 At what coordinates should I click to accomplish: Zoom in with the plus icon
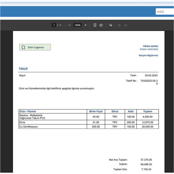click(86, 25)
